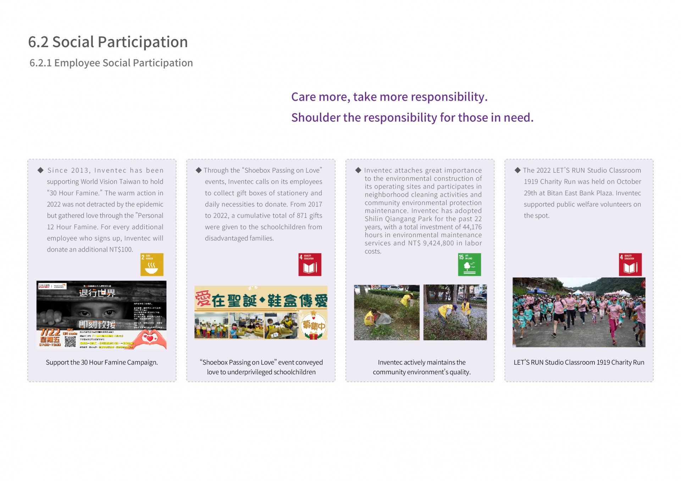Click 'years, with a total investment of 44,176' line

pos(423,227)
